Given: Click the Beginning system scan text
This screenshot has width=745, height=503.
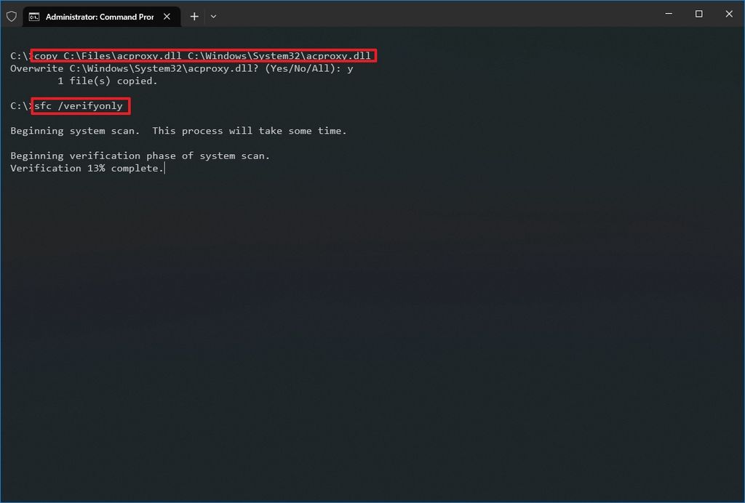Looking at the screenshot, I should [x=178, y=131].
